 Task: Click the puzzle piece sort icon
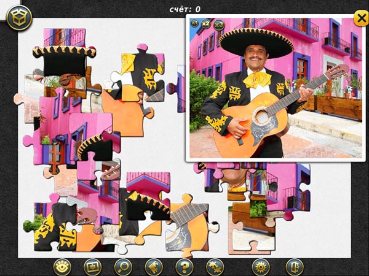[x=154, y=267]
